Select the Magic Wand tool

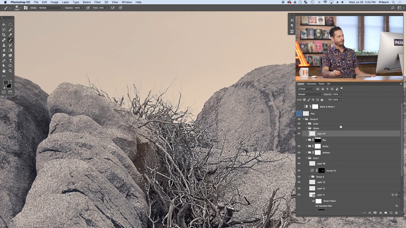10,29
